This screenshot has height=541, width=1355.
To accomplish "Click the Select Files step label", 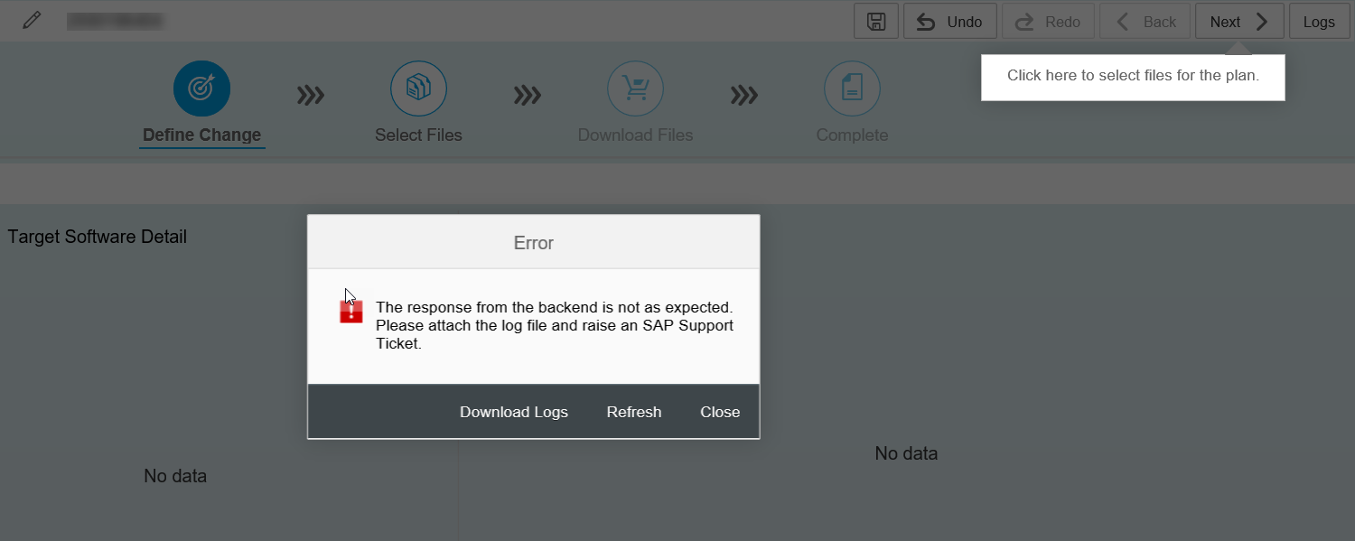I will [x=418, y=135].
